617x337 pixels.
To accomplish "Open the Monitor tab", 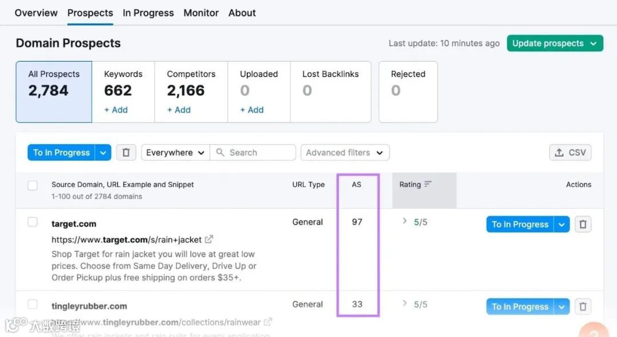I will coord(201,13).
